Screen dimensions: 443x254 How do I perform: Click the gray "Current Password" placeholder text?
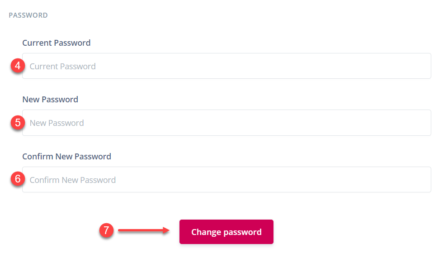[63, 67]
